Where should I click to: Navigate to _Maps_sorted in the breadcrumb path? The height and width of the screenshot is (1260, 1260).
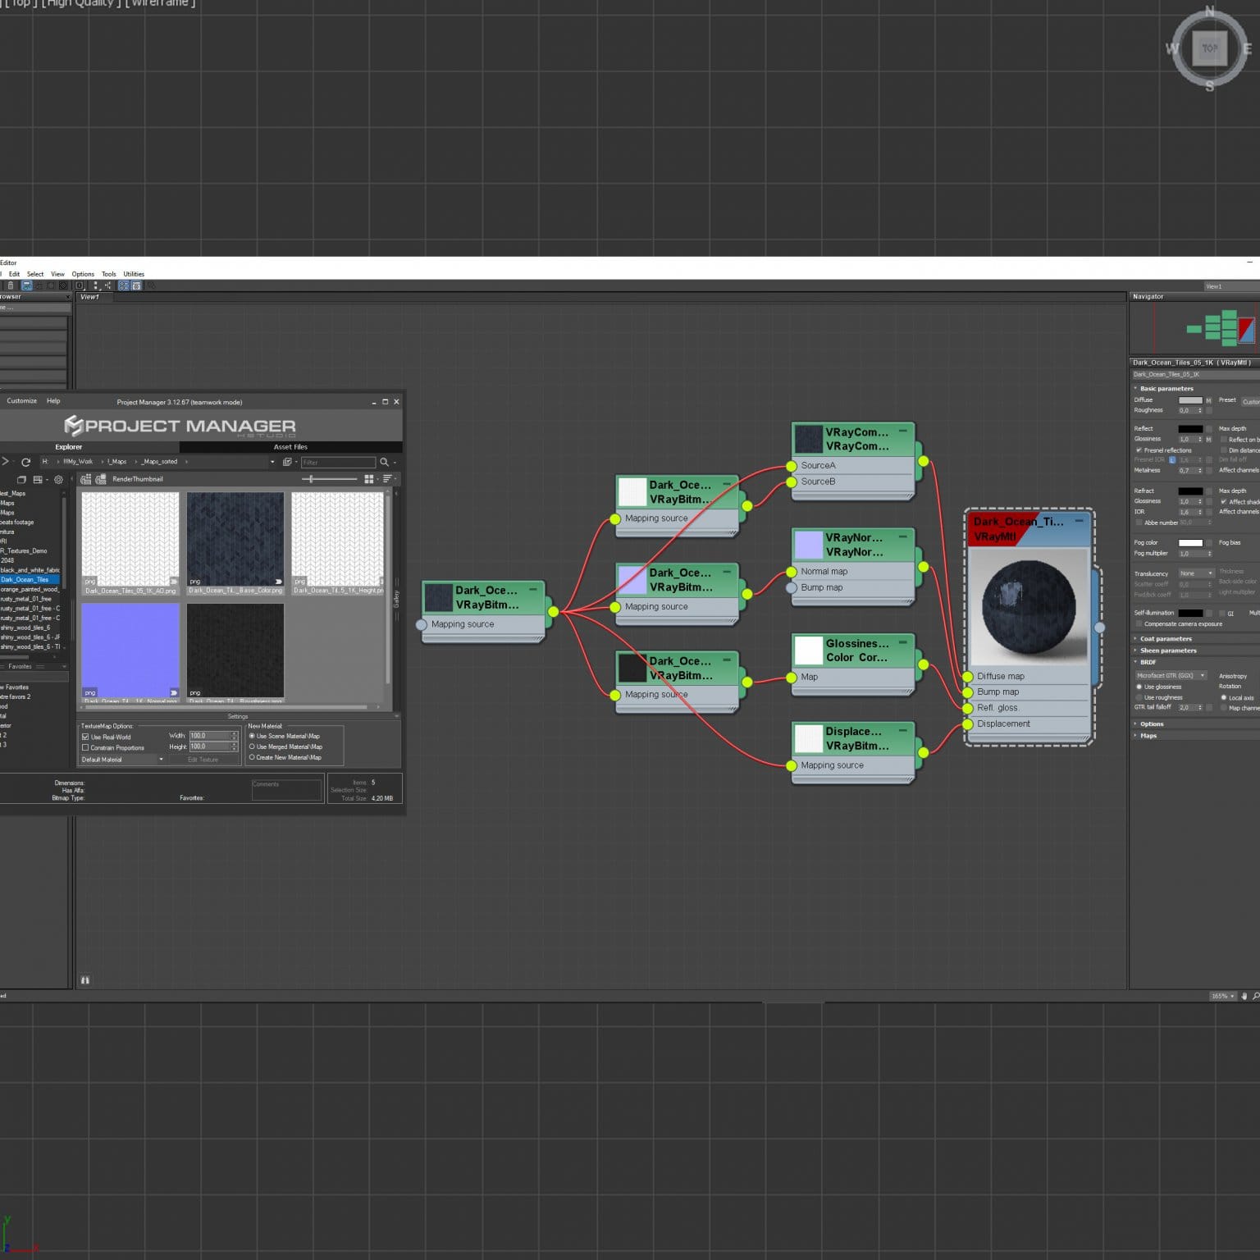(159, 461)
